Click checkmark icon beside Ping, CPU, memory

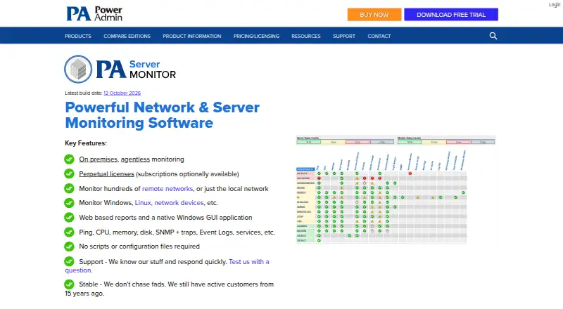coord(69,232)
